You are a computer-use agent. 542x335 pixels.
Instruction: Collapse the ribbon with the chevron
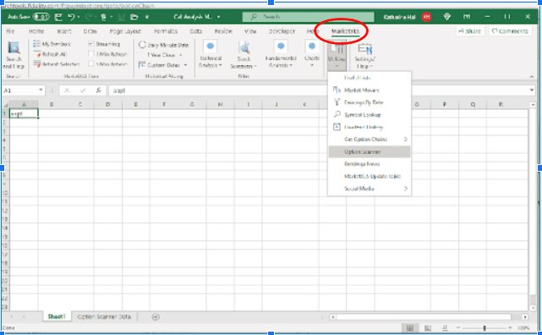pyautogui.click(x=532, y=76)
